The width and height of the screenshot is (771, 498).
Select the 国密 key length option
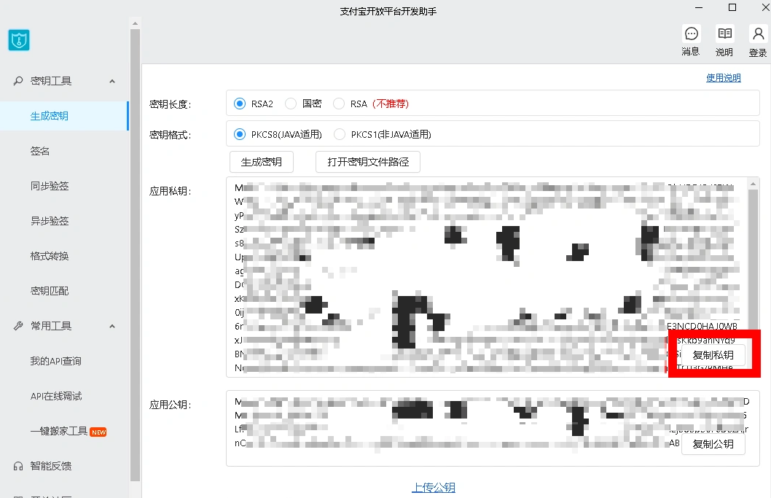click(x=291, y=104)
